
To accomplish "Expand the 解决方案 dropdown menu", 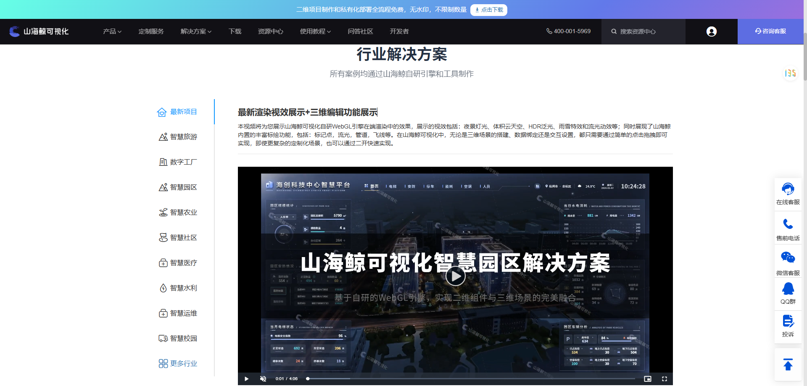I will (x=196, y=32).
